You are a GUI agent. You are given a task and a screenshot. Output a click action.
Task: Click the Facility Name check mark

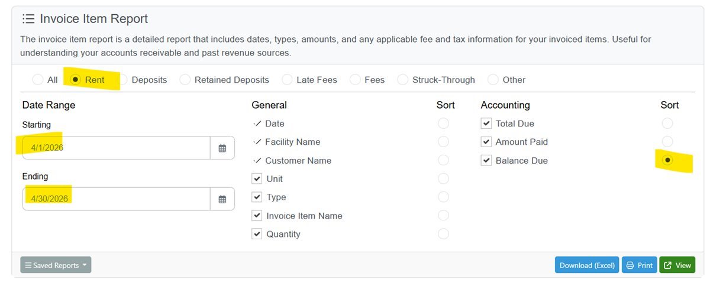(257, 142)
